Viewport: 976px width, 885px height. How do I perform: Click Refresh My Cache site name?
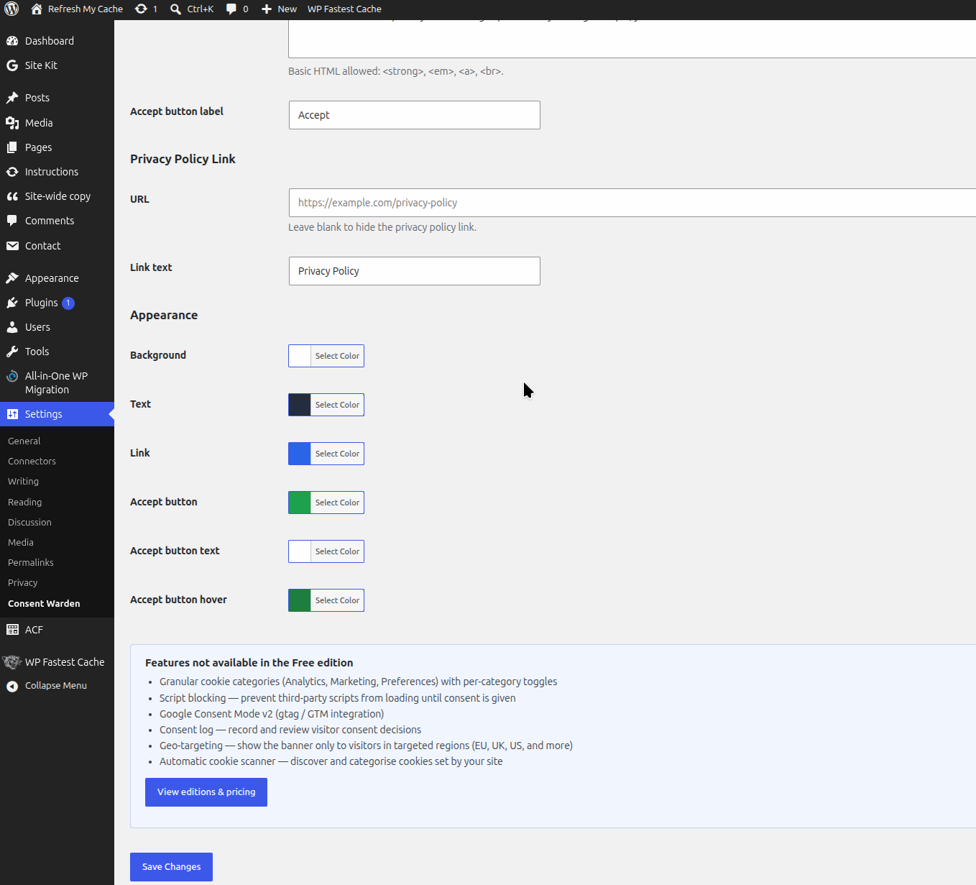(x=86, y=9)
